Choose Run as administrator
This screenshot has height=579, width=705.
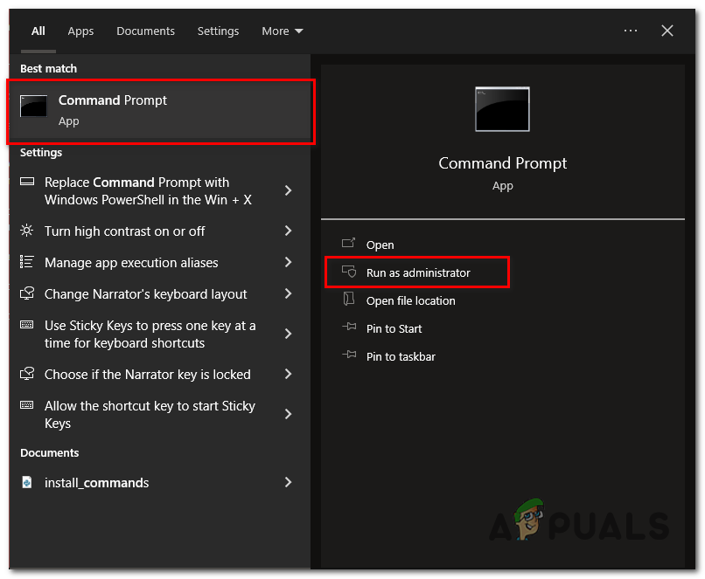point(418,272)
